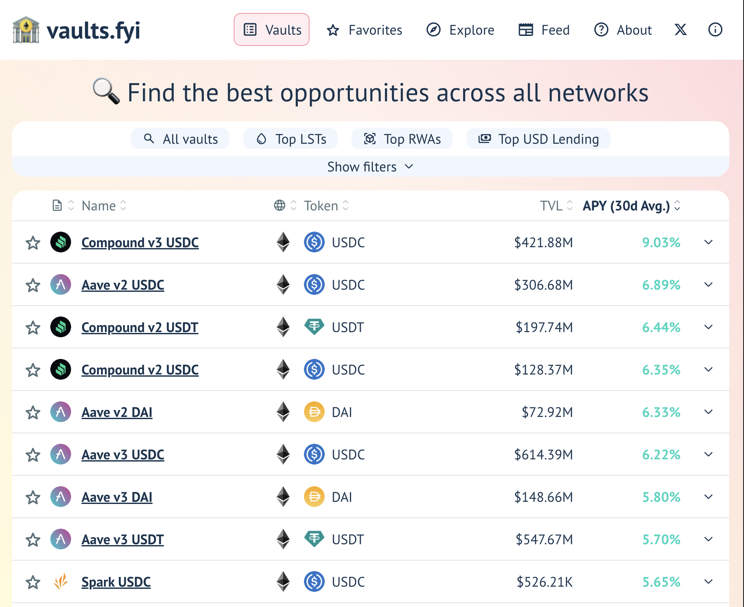Toggle favorite star for Aave v3 USDC
Viewport: 744px width, 607px height.
click(33, 455)
